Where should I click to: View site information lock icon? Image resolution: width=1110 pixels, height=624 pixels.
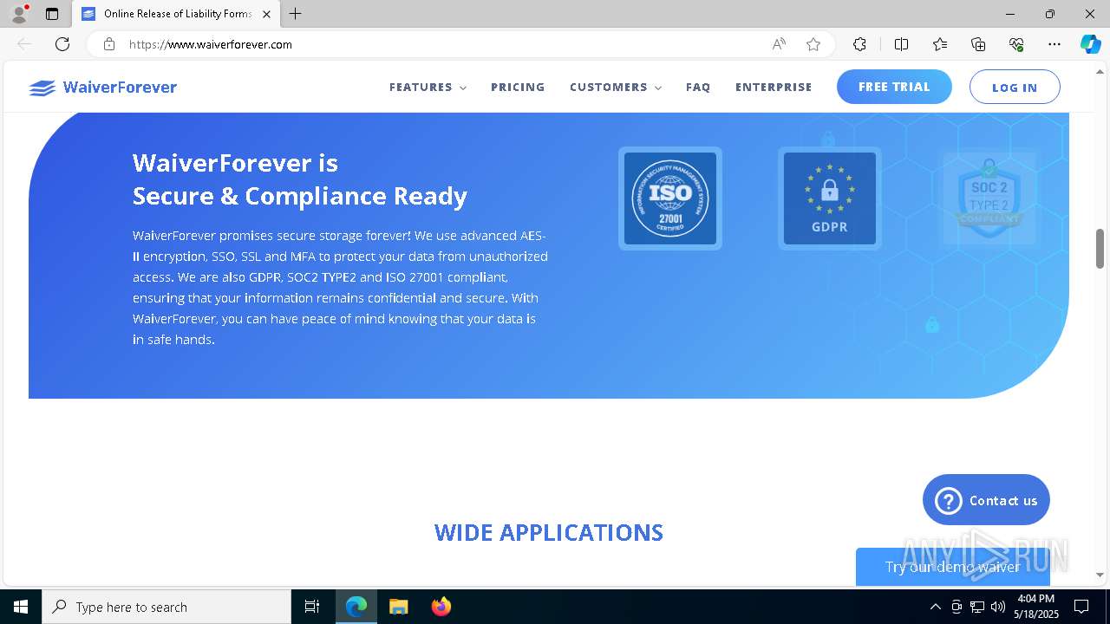coord(108,44)
